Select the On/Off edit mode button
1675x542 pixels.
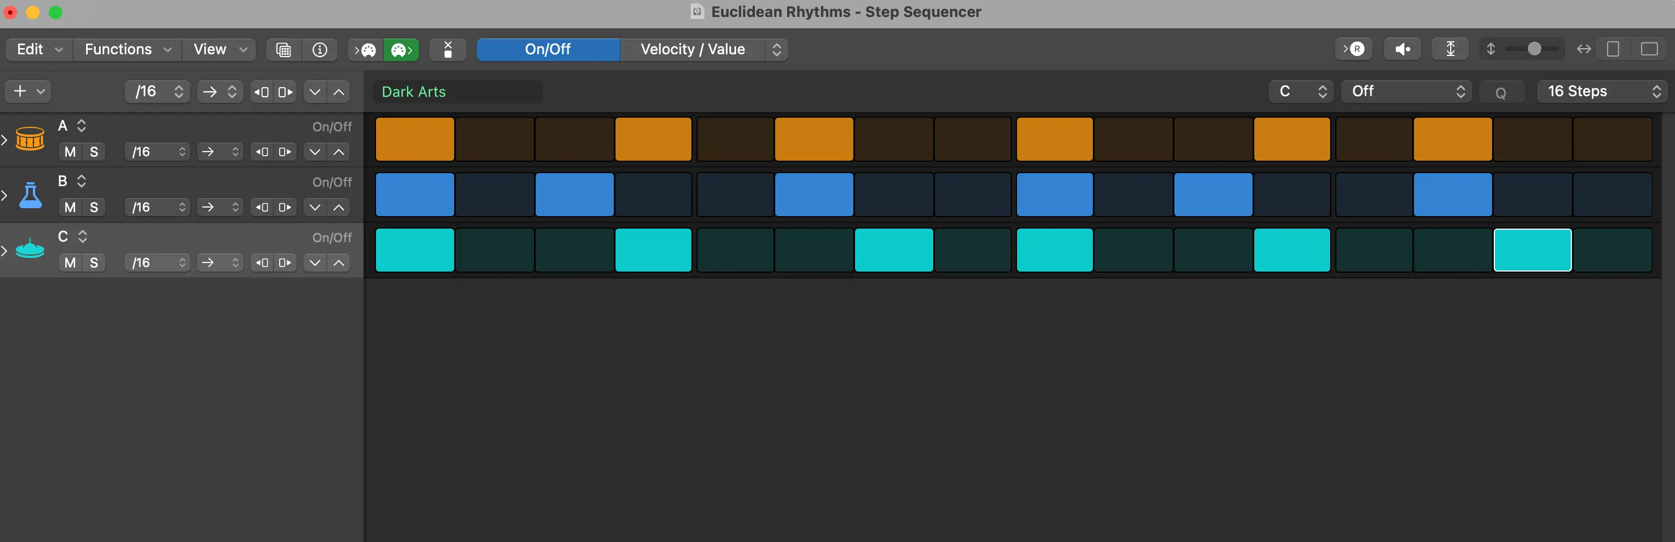click(548, 49)
